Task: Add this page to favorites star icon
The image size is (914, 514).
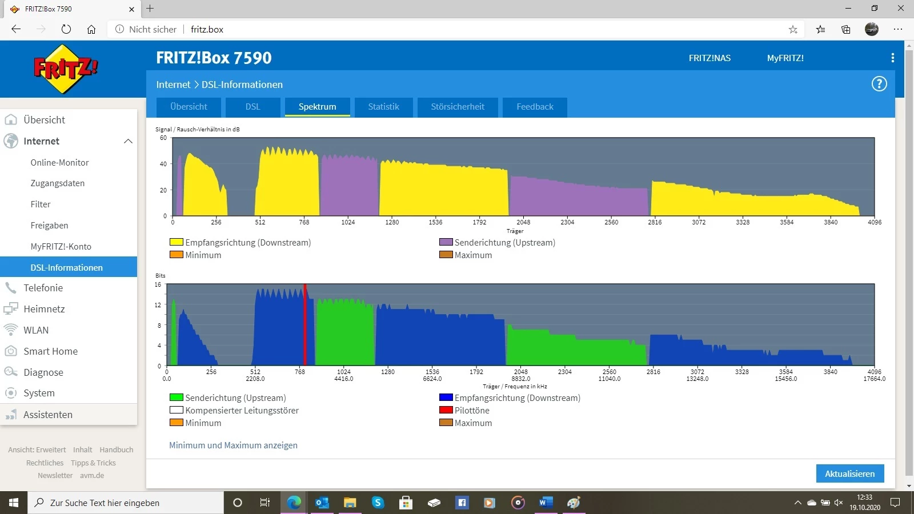Action: click(x=793, y=29)
